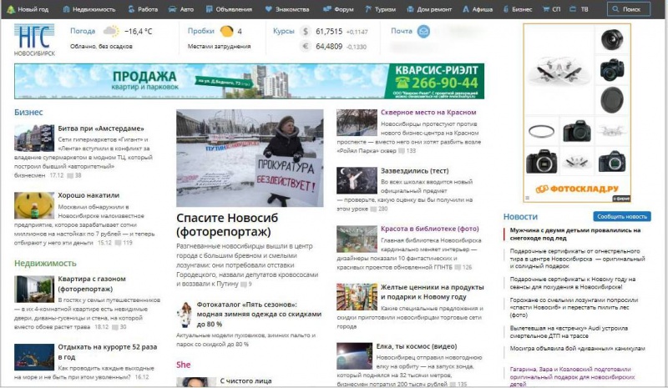Click the blue mail envelope icon

(x=423, y=32)
